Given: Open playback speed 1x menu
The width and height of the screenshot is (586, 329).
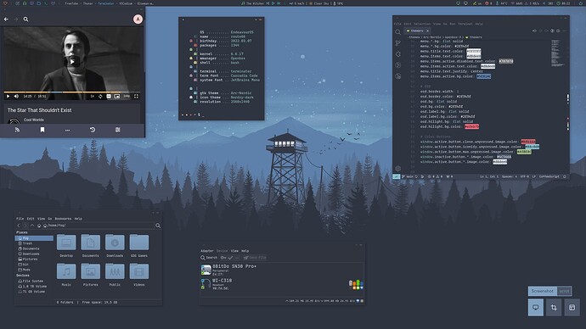Looking at the screenshot, I should pos(92,96).
